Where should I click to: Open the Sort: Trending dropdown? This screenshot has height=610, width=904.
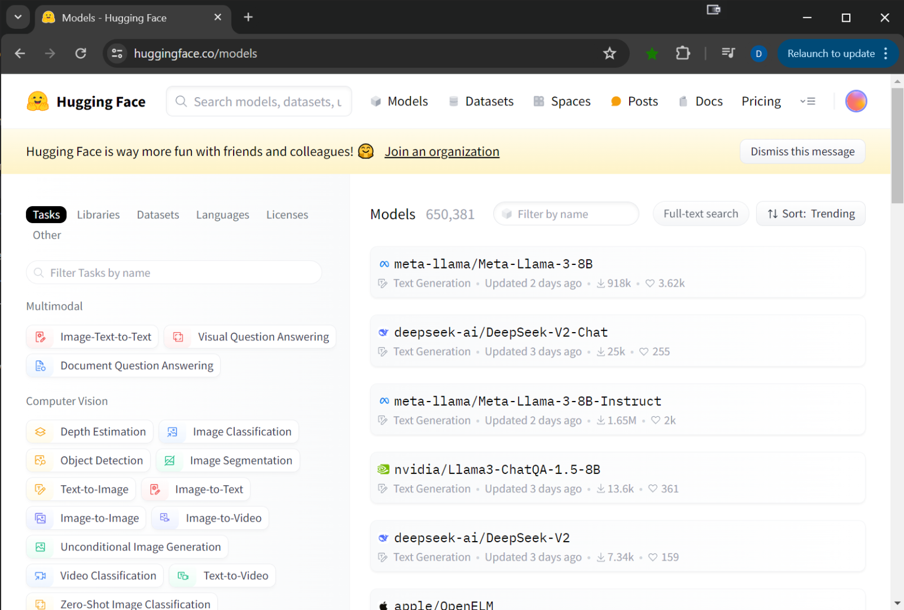click(810, 214)
